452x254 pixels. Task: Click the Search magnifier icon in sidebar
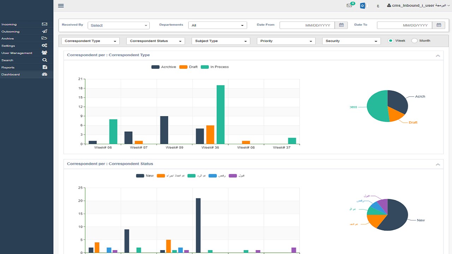click(x=44, y=60)
